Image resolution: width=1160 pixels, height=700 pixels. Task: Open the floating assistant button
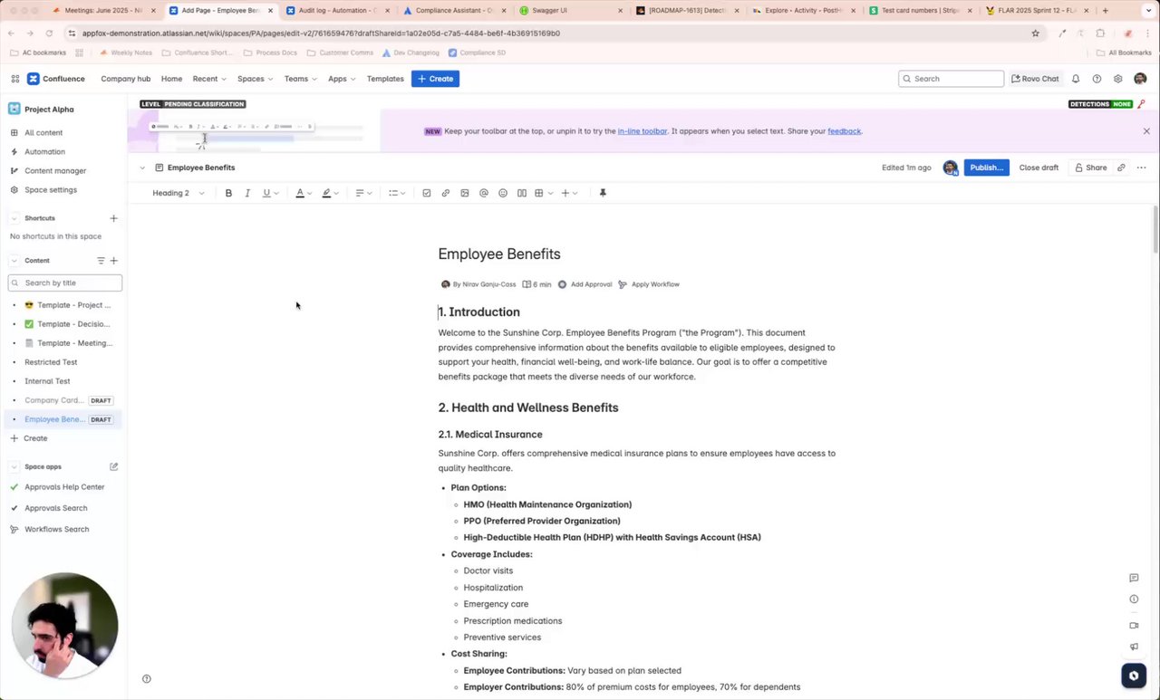pyautogui.click(x=1133, y=676)
